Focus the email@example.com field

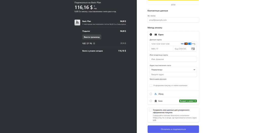point(173,20)
